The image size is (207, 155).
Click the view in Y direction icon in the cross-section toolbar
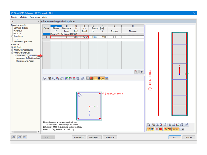point(70,78)
